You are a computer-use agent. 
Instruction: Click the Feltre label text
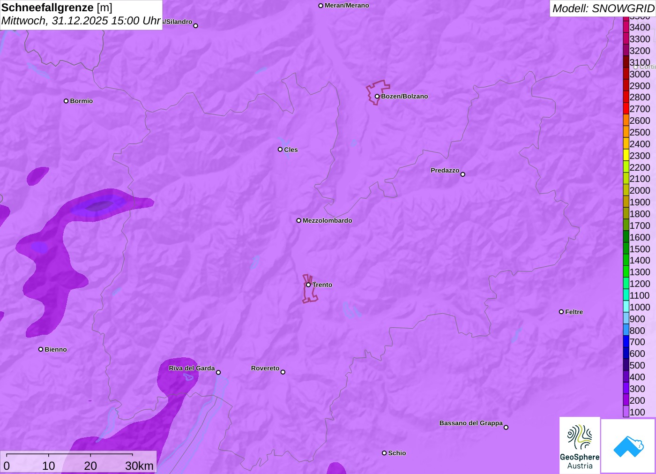tap(574, 312)
